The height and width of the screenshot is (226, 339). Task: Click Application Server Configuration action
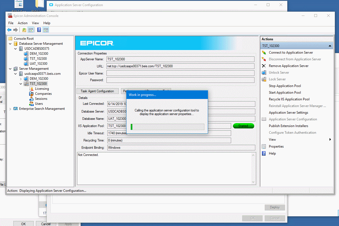click(293, 119)
